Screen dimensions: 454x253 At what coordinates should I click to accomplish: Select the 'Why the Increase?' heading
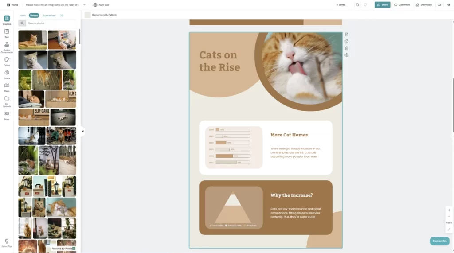tap(291, 195)
